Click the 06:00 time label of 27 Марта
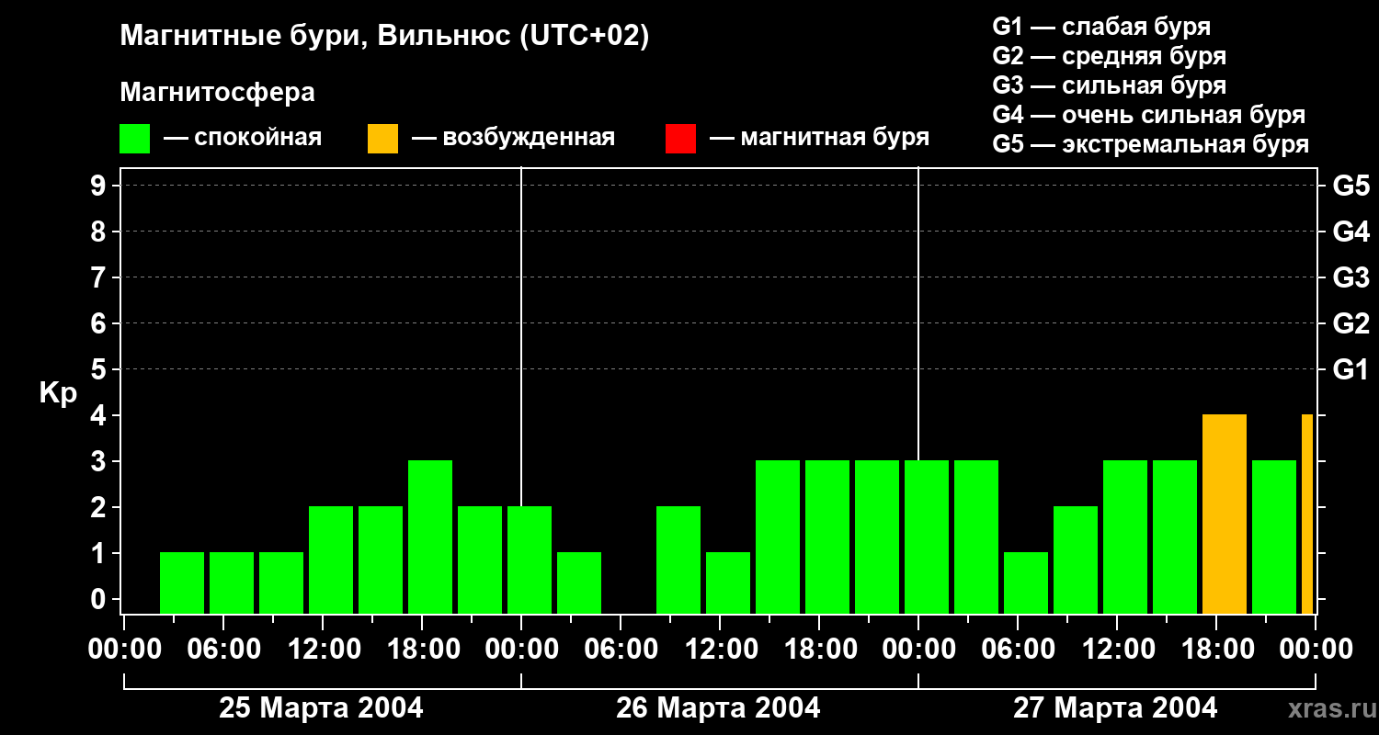The width and height of the screenshot is (1379, 735). (1017, 650)
